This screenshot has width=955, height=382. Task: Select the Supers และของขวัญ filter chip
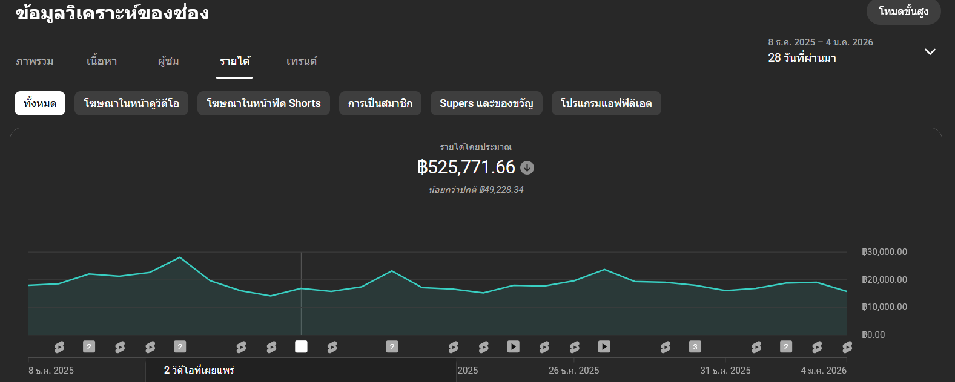click(486, 103)
